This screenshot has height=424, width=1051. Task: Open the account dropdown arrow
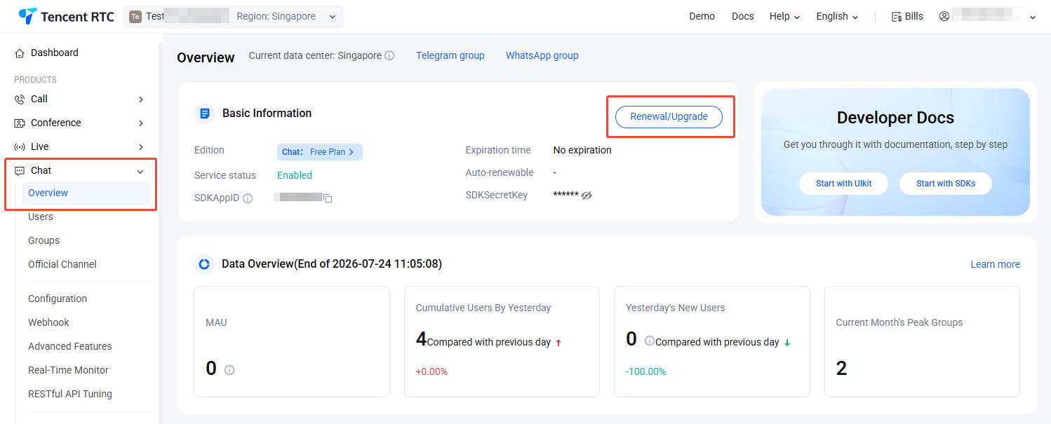(x=1033, y=18)
